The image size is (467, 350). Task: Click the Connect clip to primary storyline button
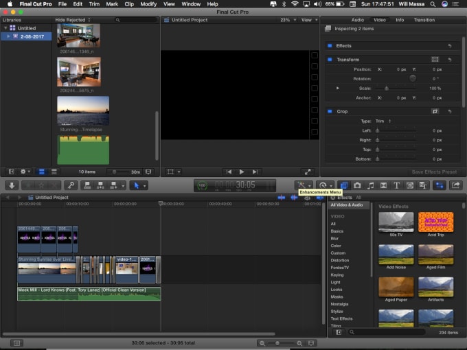click(x=87, y=185)
